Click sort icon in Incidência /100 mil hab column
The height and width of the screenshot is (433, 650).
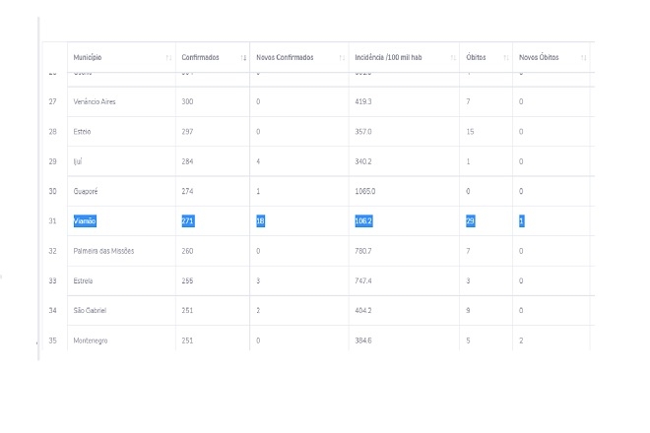point(452,58)
